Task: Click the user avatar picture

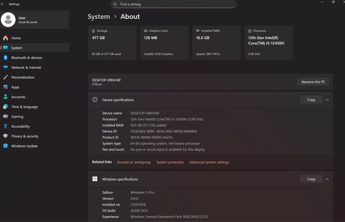Action: pyautogui.click(x=8, y=20)
